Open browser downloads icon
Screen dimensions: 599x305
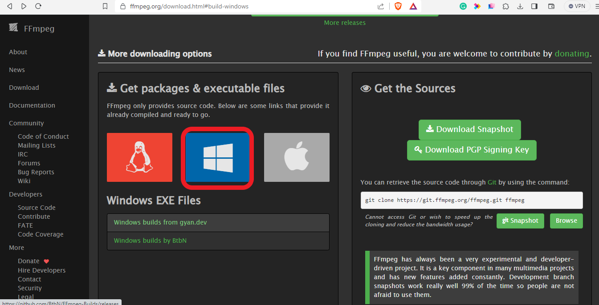click(520, 6)
